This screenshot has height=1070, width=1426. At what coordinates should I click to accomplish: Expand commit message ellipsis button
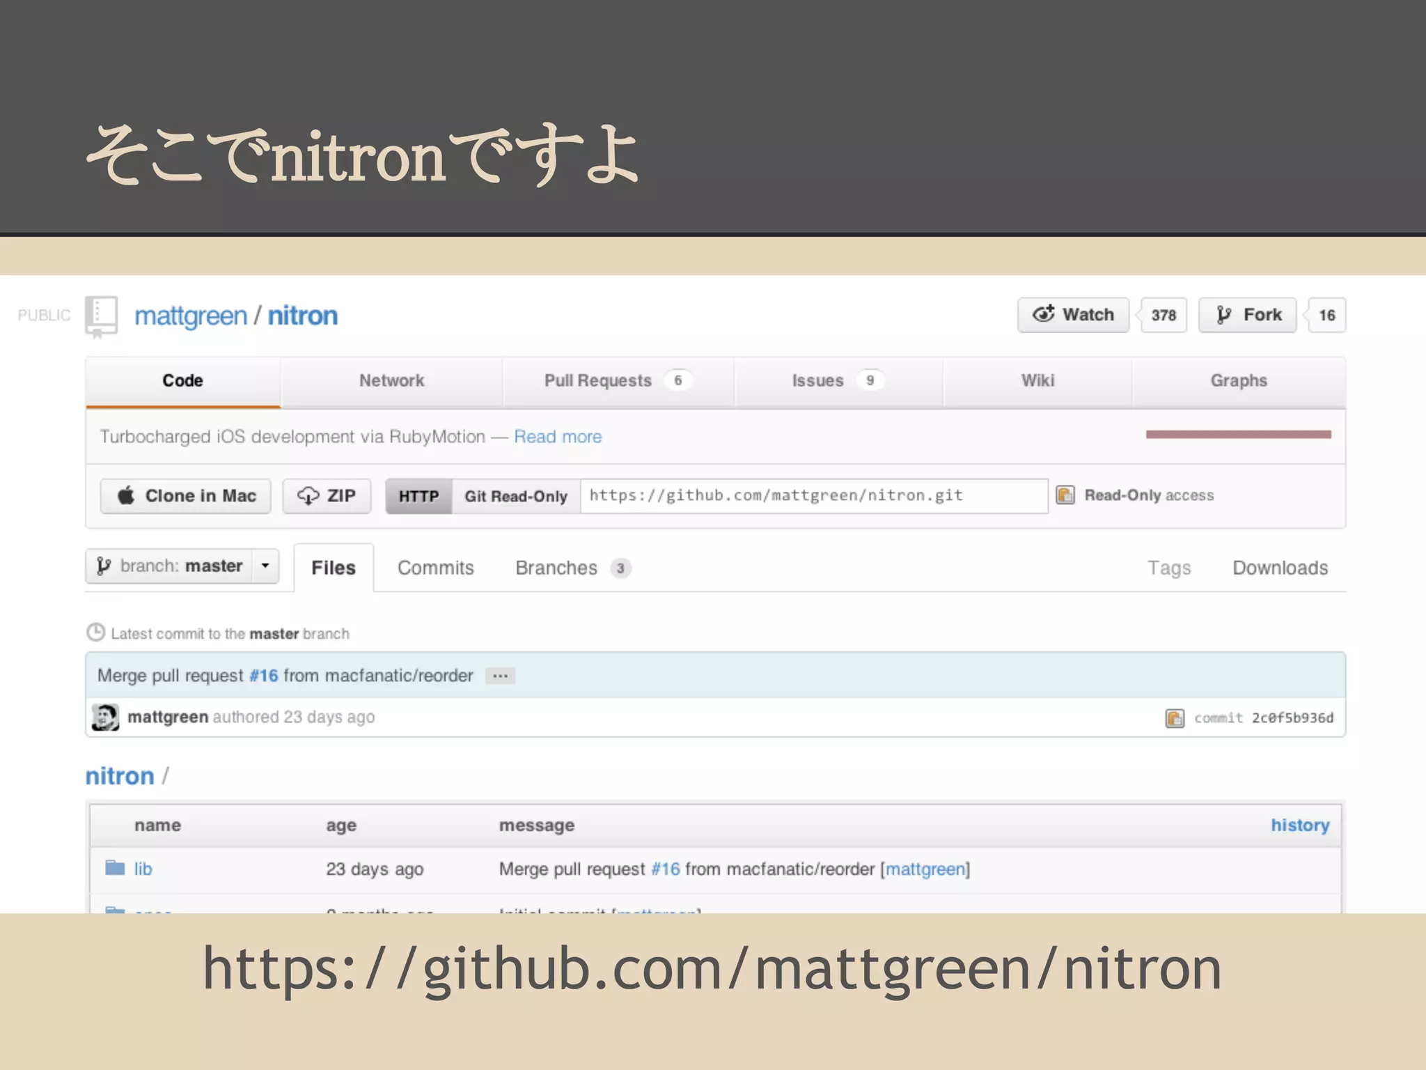(500, 676)
